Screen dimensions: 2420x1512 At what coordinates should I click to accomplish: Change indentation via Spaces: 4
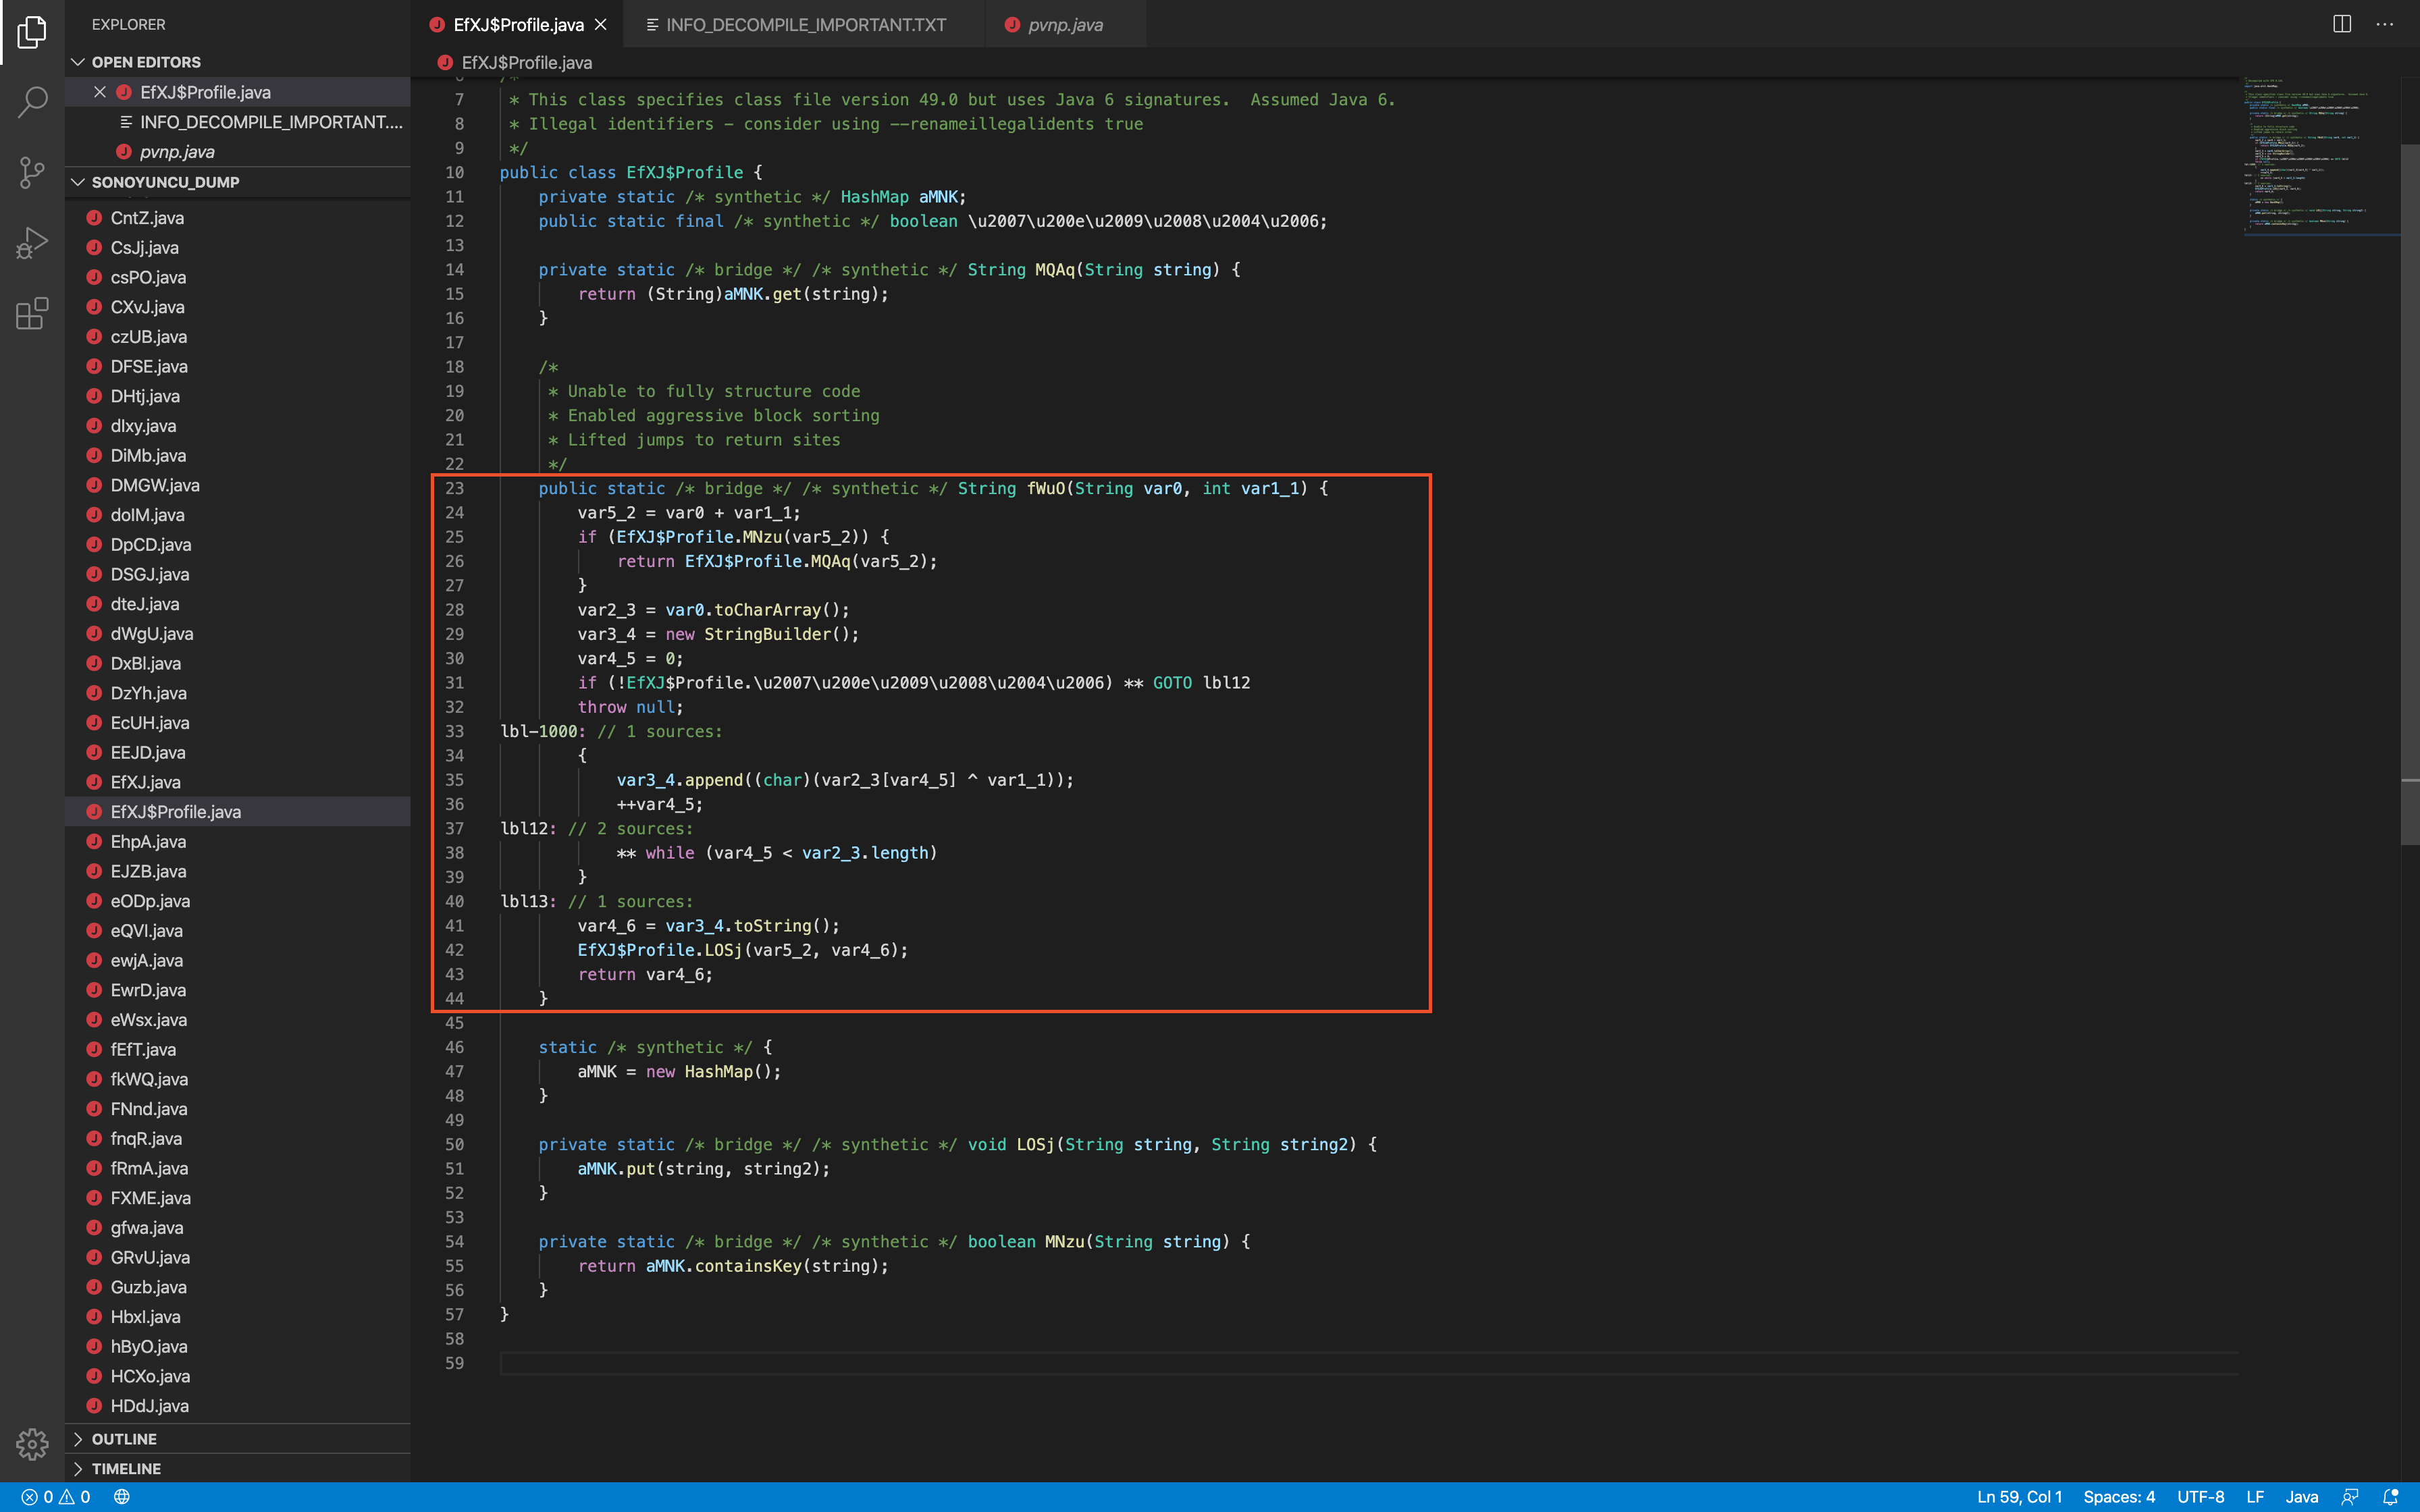pos(2119,1497)
